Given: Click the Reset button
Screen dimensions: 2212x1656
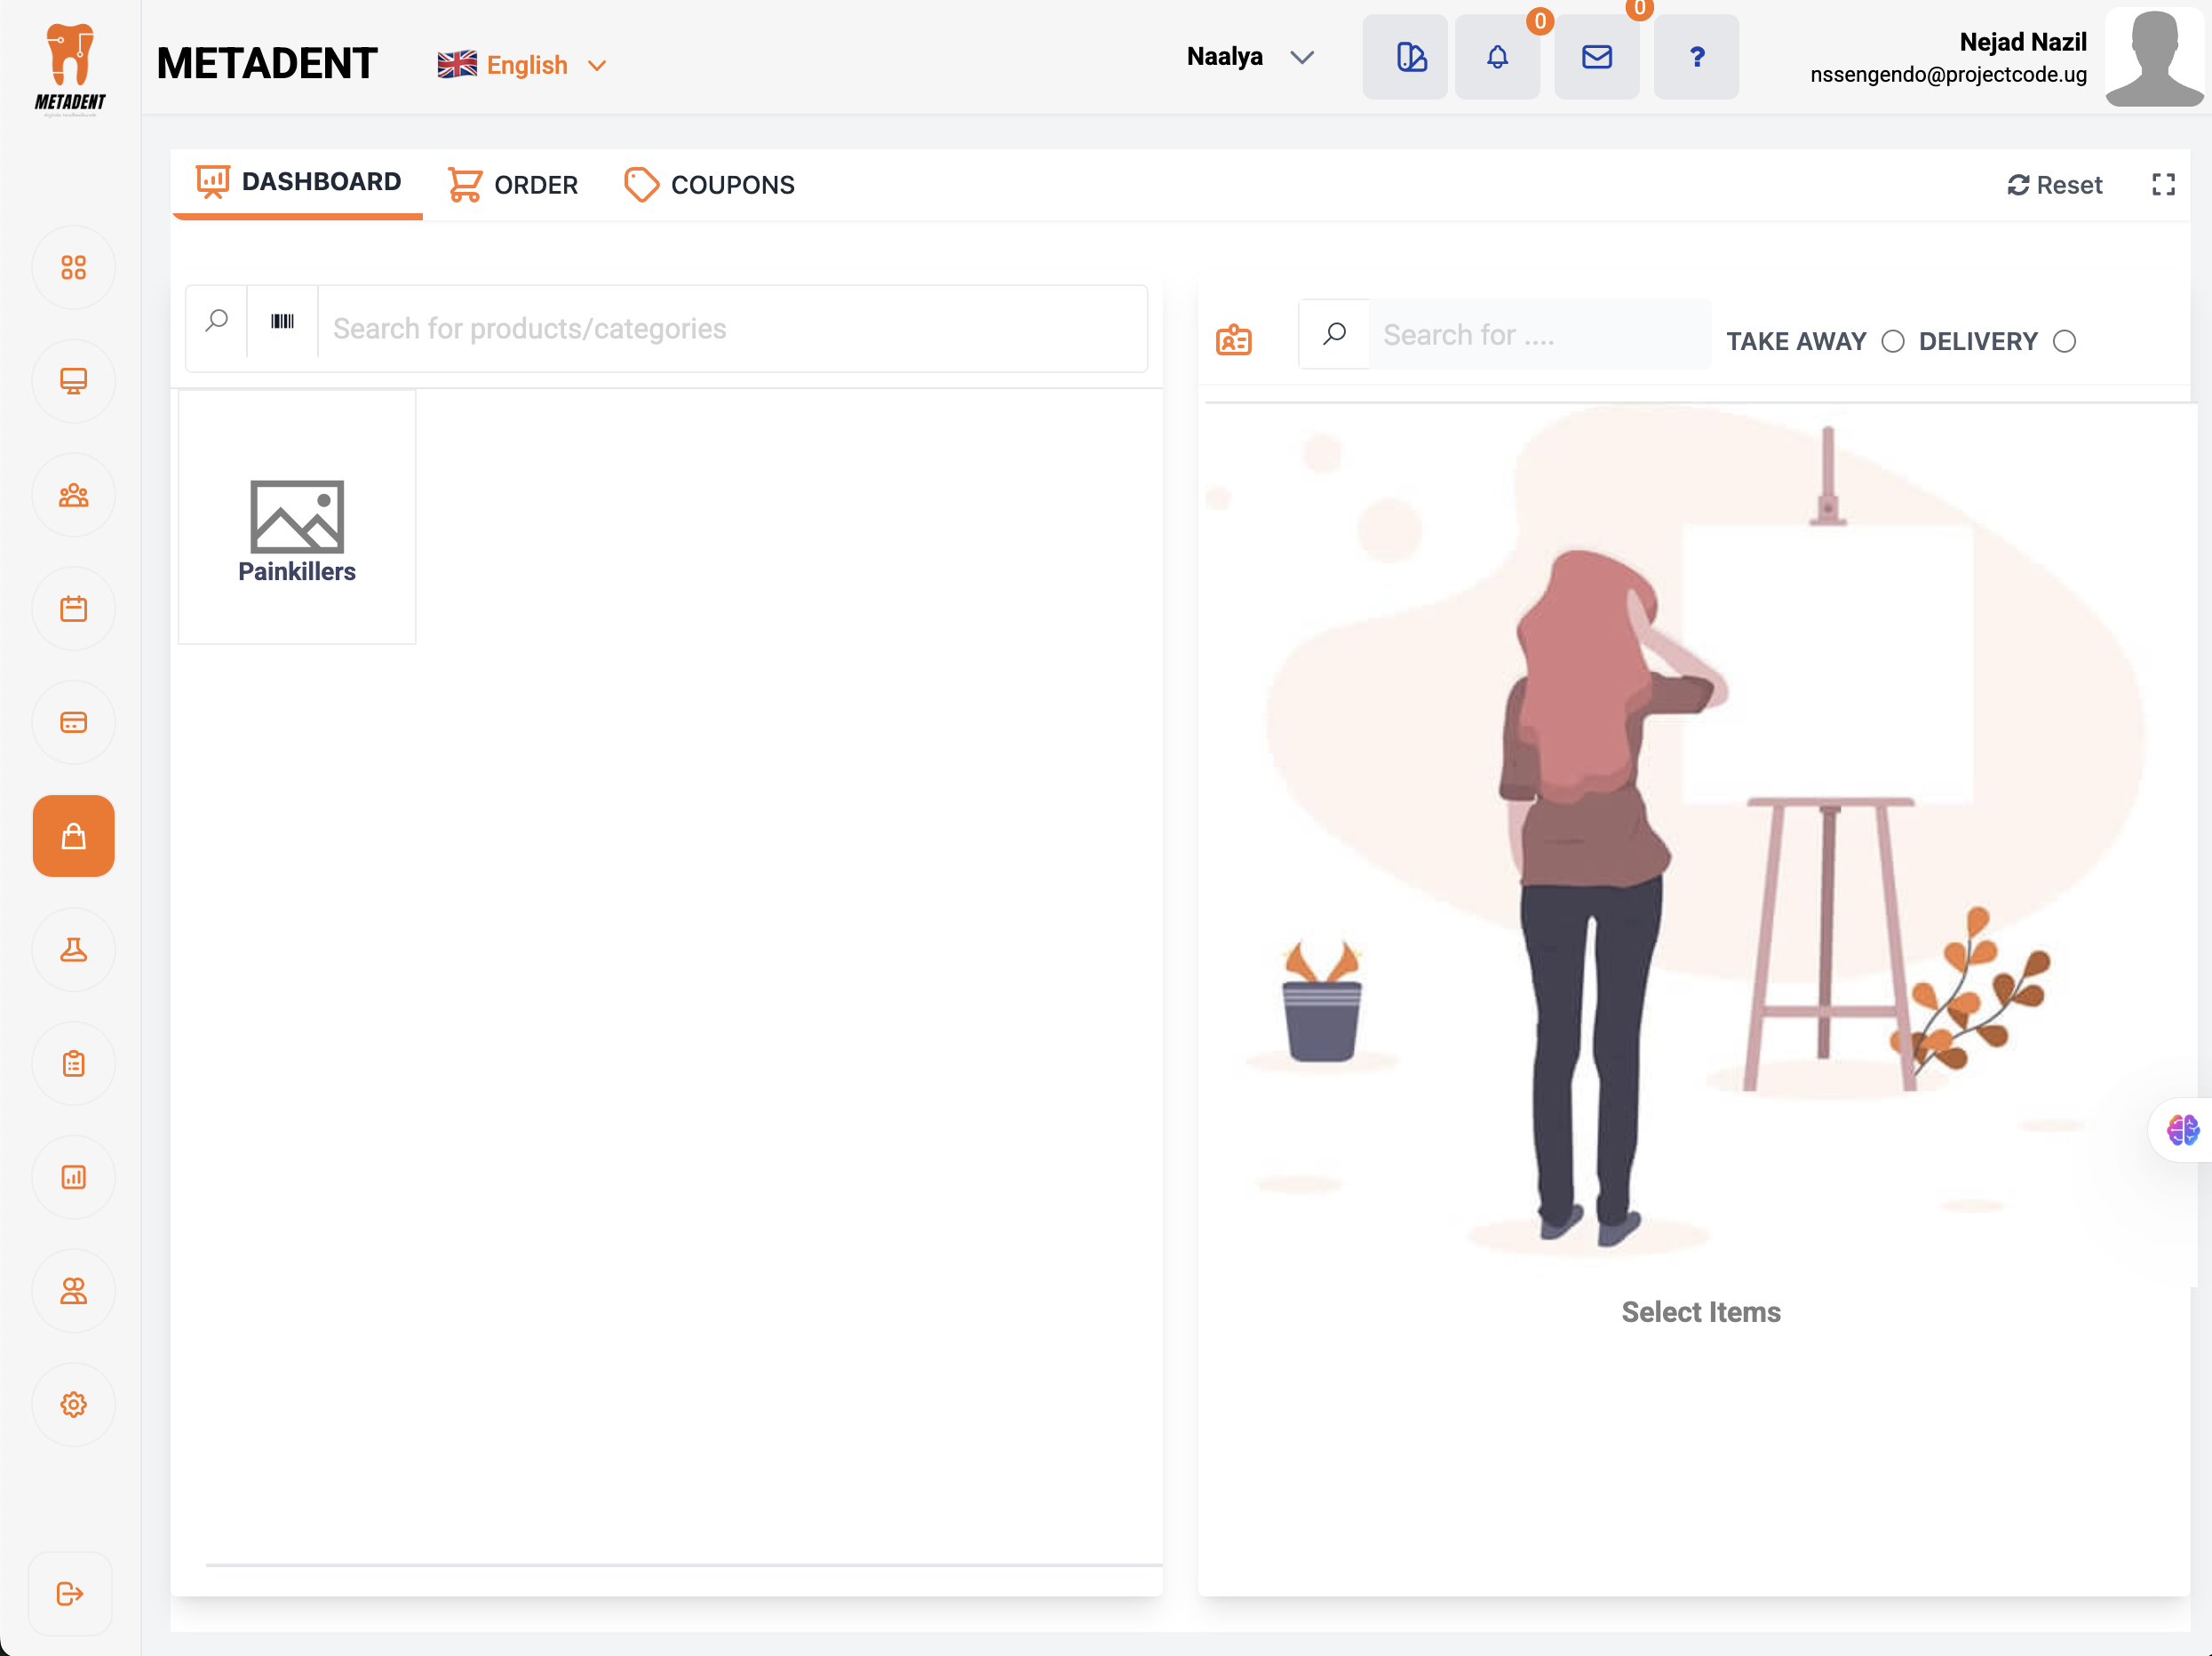Looking at the screenshot, I should tap(2054, 185).
